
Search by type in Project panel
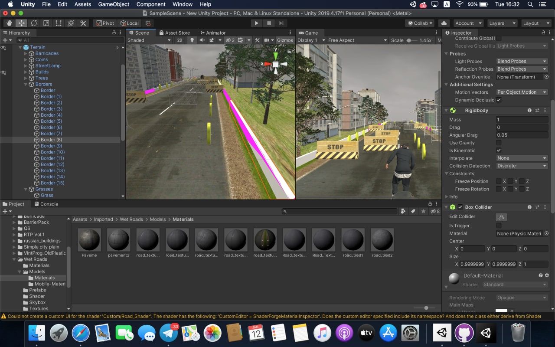pyautogui.click(x=404, y=211)
